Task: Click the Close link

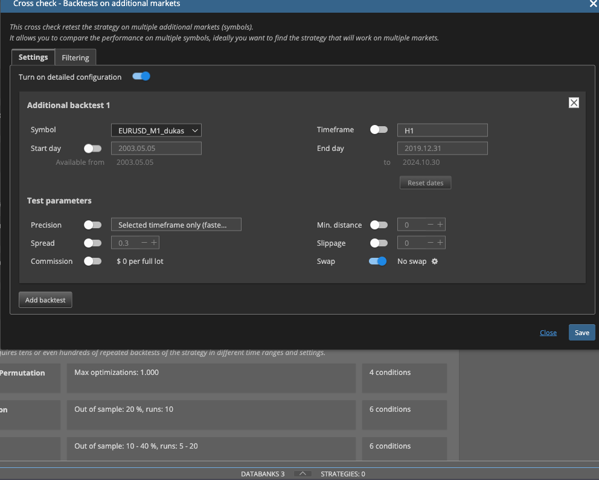Action: (x=548, y=333)
